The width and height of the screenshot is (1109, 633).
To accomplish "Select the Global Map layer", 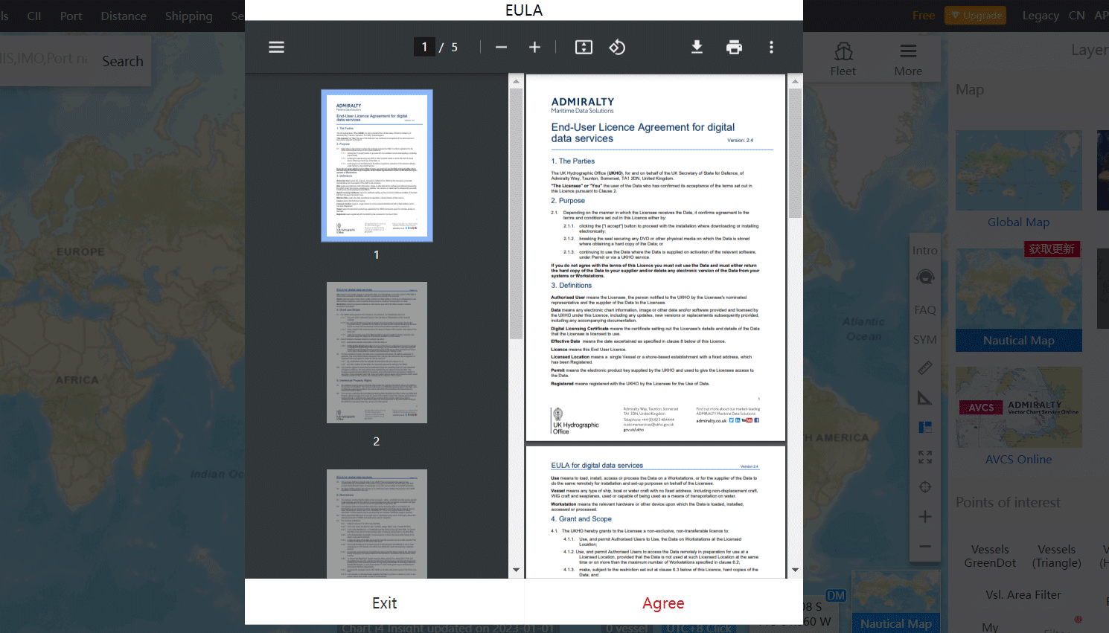I will tap(1018, 180).
